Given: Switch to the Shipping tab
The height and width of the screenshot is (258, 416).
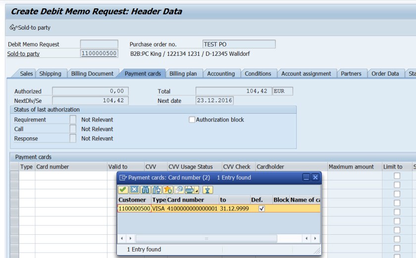Looking at the screenshot, I should tap(50, 74).
